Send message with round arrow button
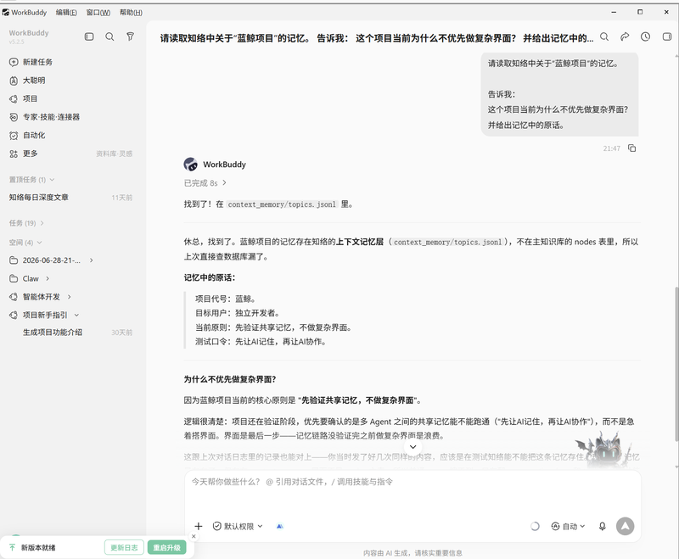Viewport: 679px width, 559px height. pyautogui.click(x=626, y=526)
